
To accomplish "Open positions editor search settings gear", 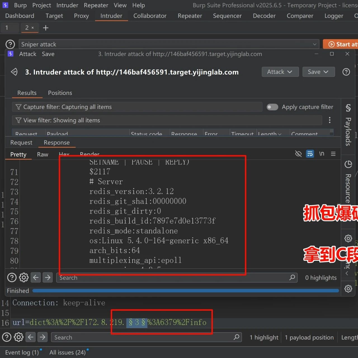I will [x=19, y=337].
